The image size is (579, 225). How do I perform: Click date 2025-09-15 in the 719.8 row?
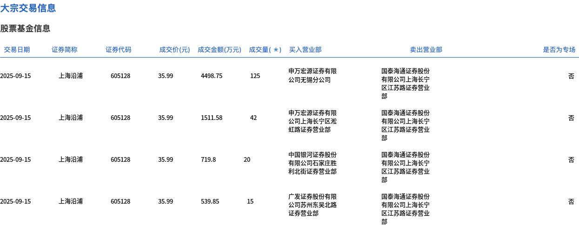click(15, 159)
